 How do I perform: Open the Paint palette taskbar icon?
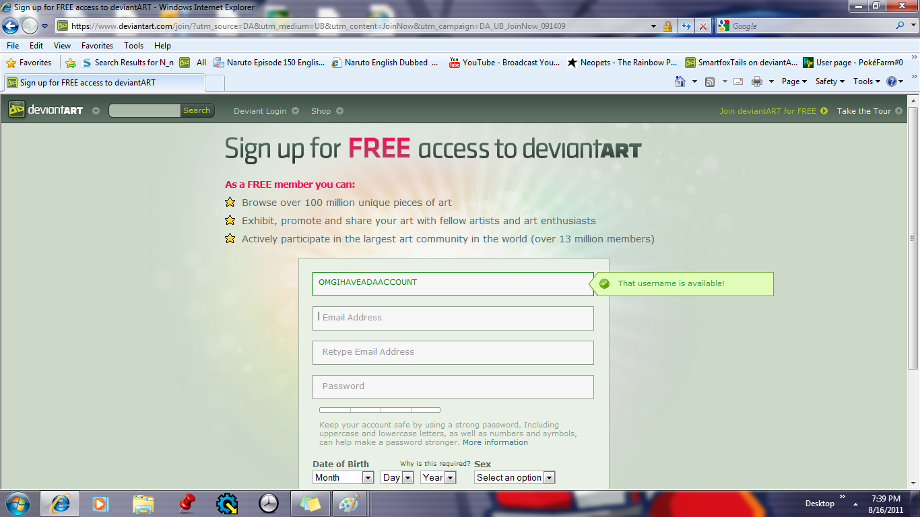point(349,503)
